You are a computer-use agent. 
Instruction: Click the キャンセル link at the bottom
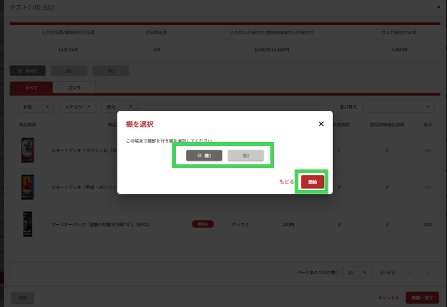[388, 297]
